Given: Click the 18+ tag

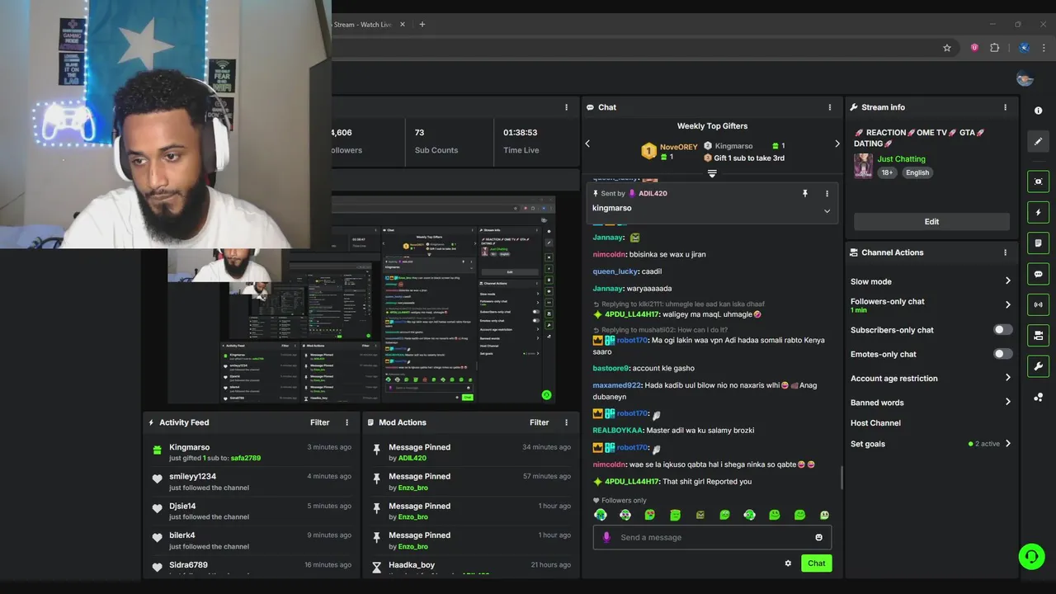Looking at the screenshot, I should 887,172.
